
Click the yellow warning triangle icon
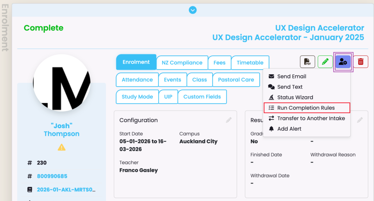pyautogui.click(x=62, y=147)
